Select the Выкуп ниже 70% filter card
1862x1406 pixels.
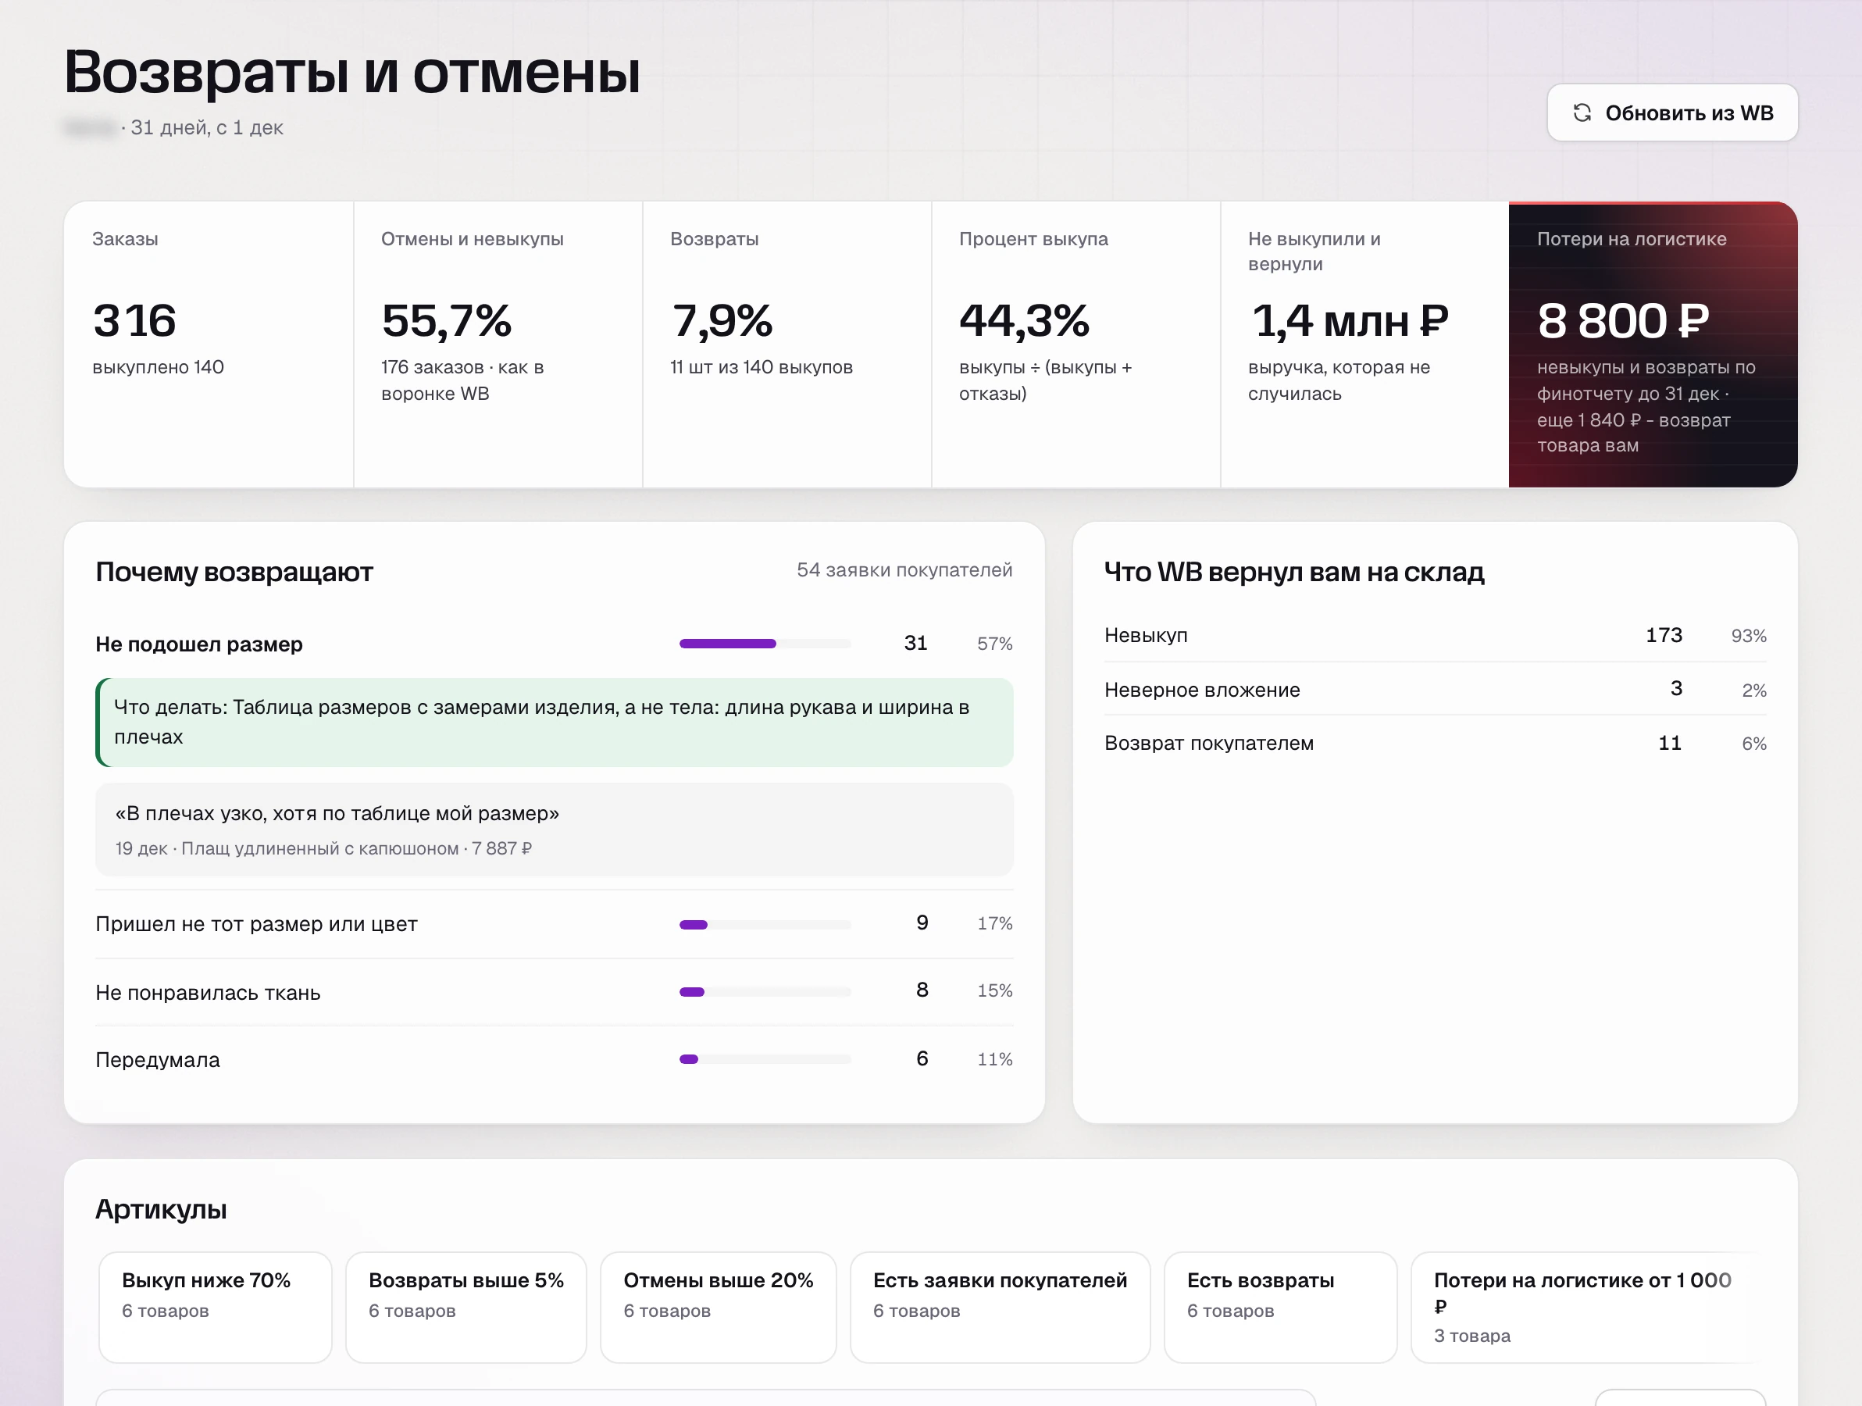coord(216,1307)
